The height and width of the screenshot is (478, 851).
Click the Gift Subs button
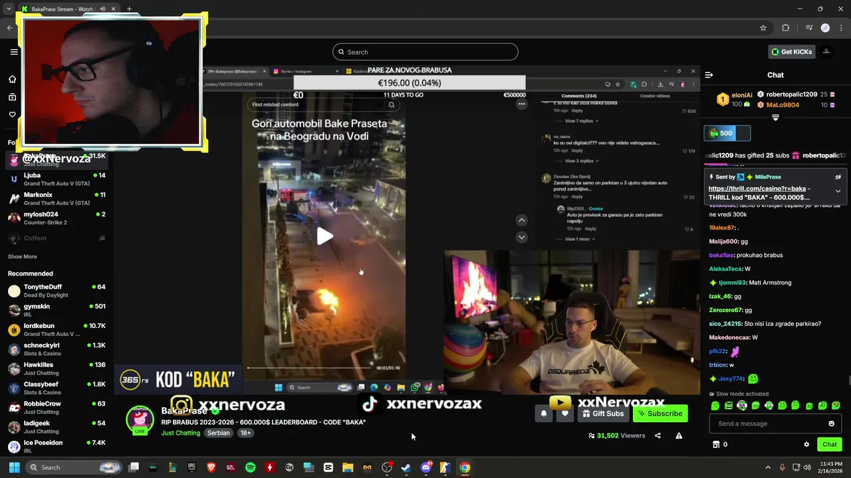[604, 414]
